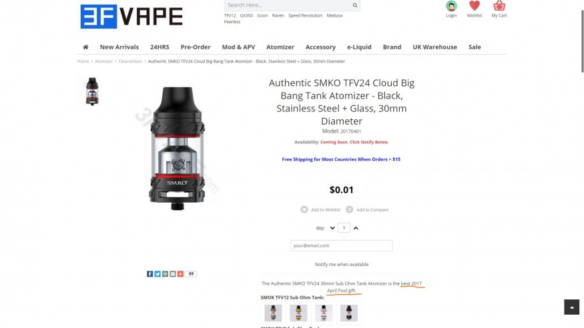
Task: Click the red plus share icon
Action: click(180, 274)
